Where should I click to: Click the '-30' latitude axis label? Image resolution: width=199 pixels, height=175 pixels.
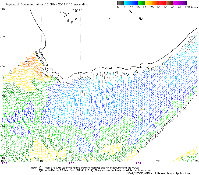(x=2, y=9)
